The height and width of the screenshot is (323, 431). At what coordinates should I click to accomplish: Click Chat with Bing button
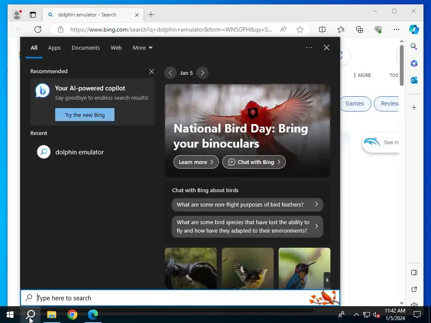click(254, 162)
